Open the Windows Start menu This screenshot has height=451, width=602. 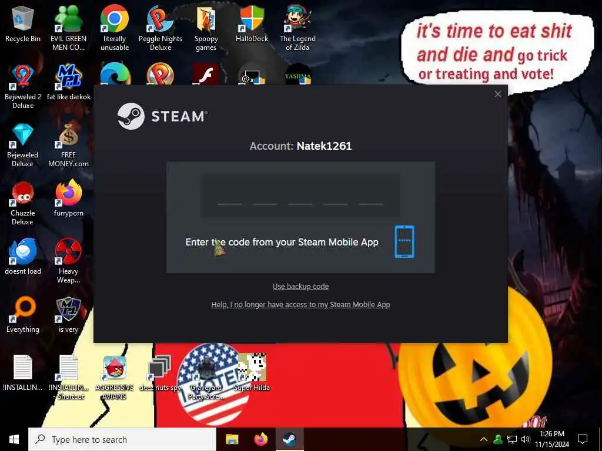(x=14, y=439)
